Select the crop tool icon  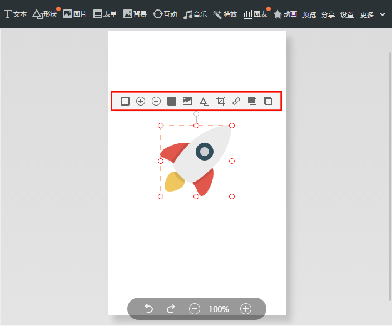tap(221, 101)
